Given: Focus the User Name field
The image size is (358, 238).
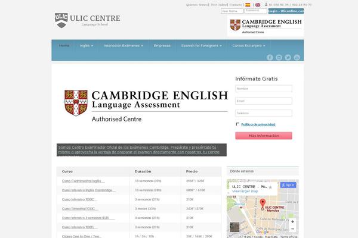Looking at the screenshot, I should click(x=232, y=11).
